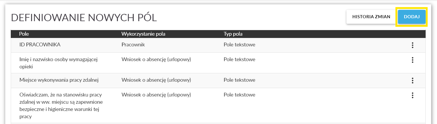437x124 pixels.
Task: Select Imię i nazwisko osoby wymagającej opieki
Action: tap(58, 63)
